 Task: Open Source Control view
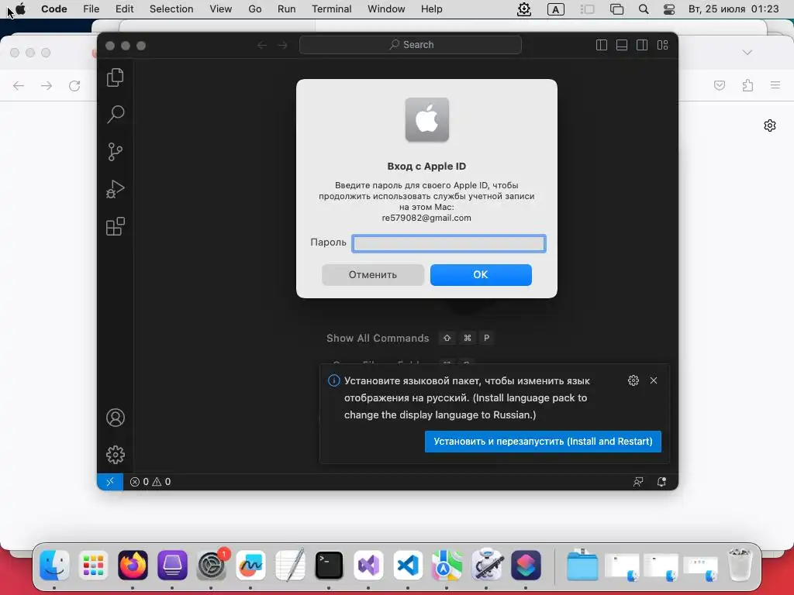pyautogui.click(x=116, y=152)
